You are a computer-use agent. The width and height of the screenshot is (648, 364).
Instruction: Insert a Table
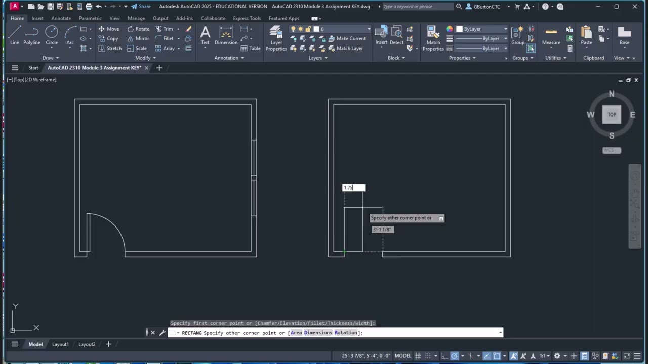(x=251, y=48)
